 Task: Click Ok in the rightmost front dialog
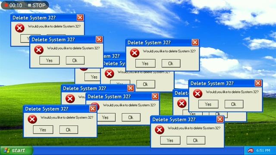coord(234,104)
